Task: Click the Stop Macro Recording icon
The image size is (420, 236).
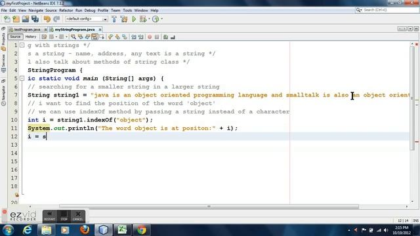Action: pyautogui.click(x=157, y=37)
